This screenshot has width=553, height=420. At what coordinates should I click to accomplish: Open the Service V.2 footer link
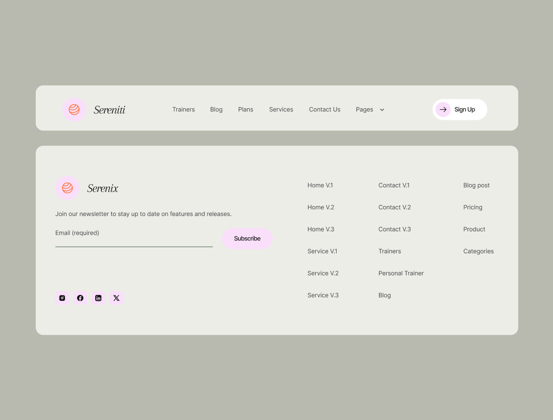[x=323, y=274]
